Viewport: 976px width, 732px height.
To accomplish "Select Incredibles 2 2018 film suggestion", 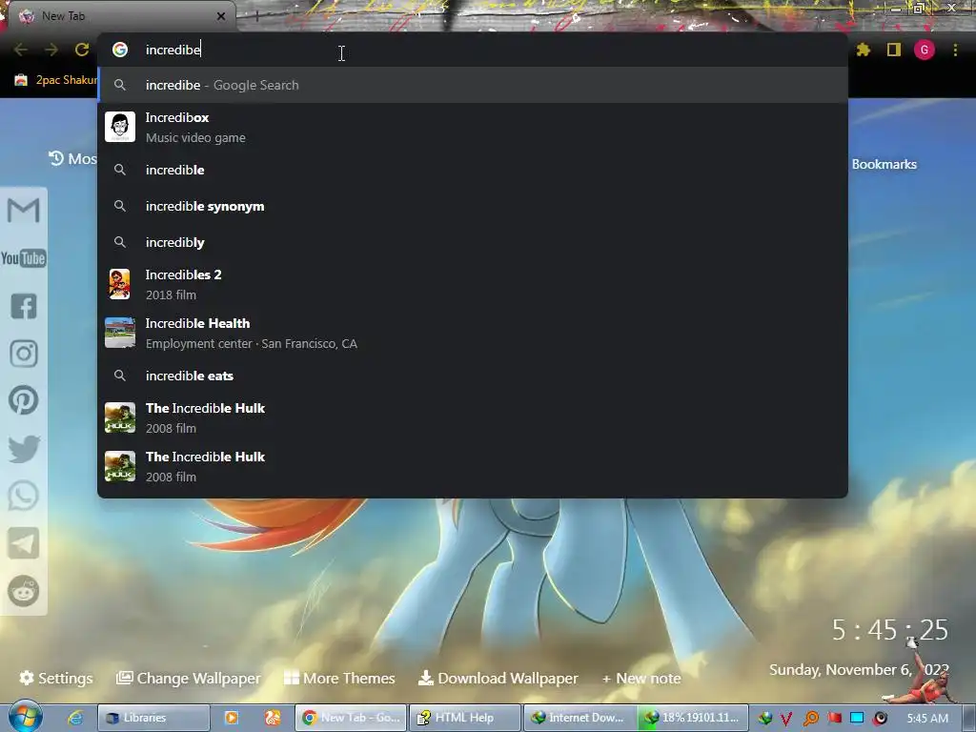I will pyautogui.click(x=473, y=284).
